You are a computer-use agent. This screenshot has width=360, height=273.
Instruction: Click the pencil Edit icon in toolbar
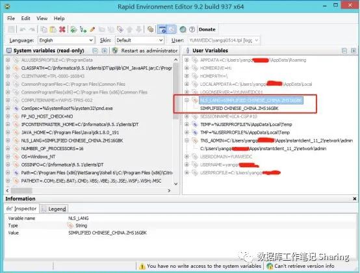tap(92, 29)
